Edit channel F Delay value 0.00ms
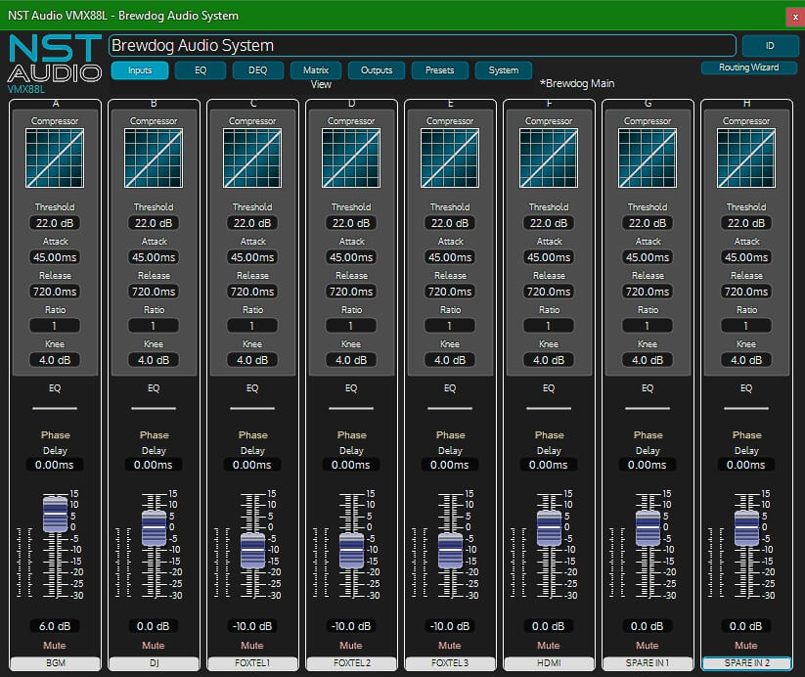The height and width of the screenshot is (677, 805). click(549, 465)
